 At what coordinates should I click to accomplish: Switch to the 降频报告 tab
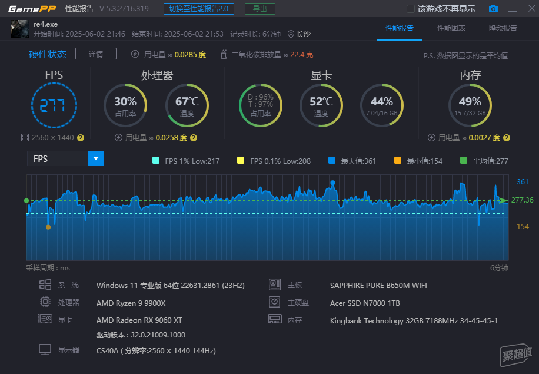click(x=503, y=28)
